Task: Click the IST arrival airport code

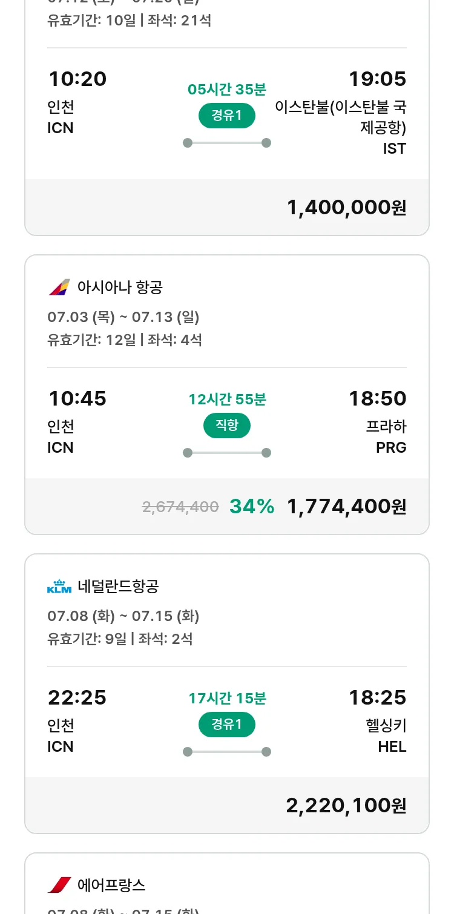Action: (x=394, y=148)
